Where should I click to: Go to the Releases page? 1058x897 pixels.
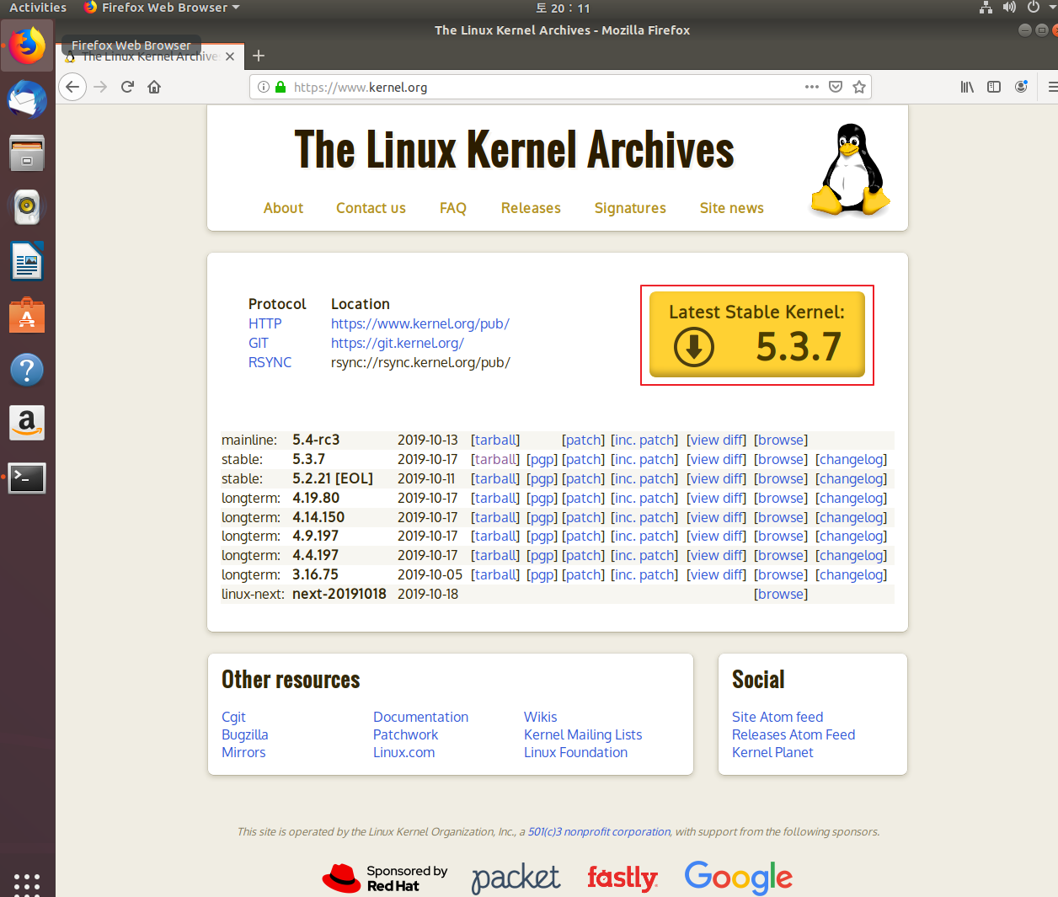pos(531,208)
